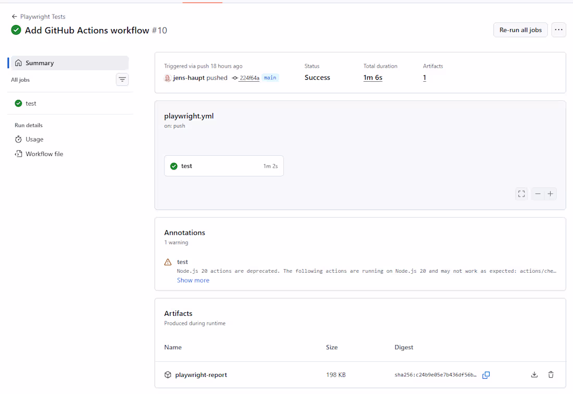Image resolution: width=573 pixels, height=394 pixels.
Task: Click the test annotation title
Action: [182, 262]
